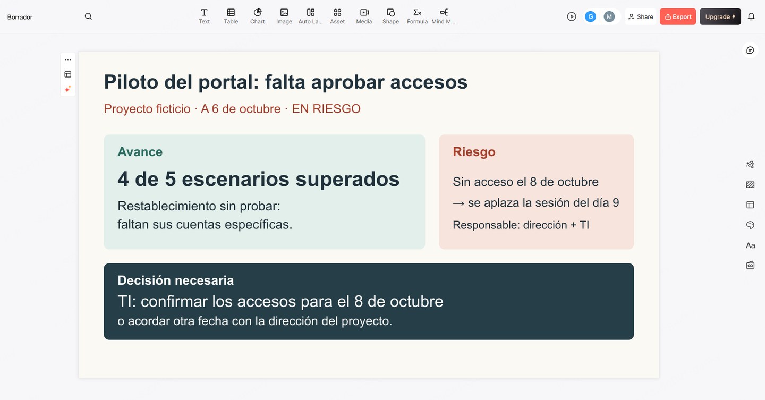765x400 pixels.
Task: Open the comments panel icon
Action: [x=750, y=50]
